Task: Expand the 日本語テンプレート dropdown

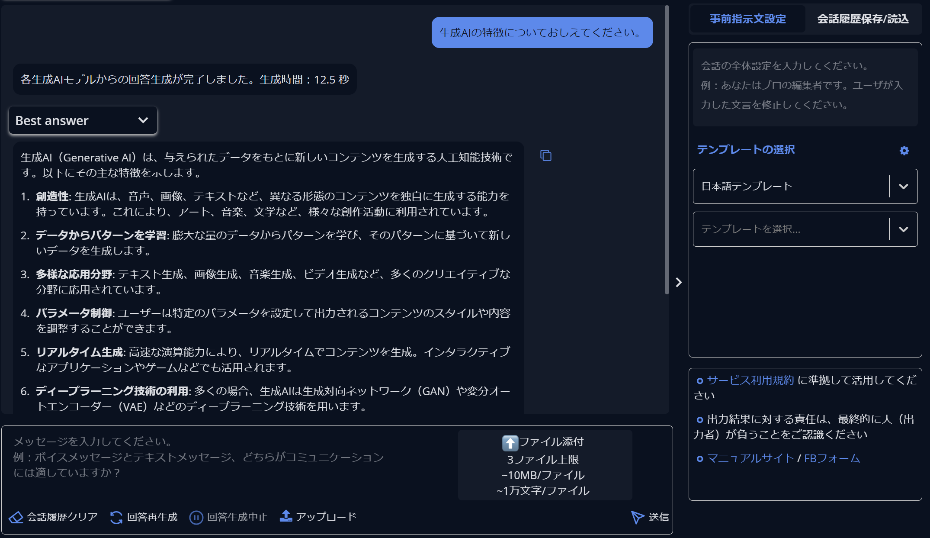Action: pos(903,187)
